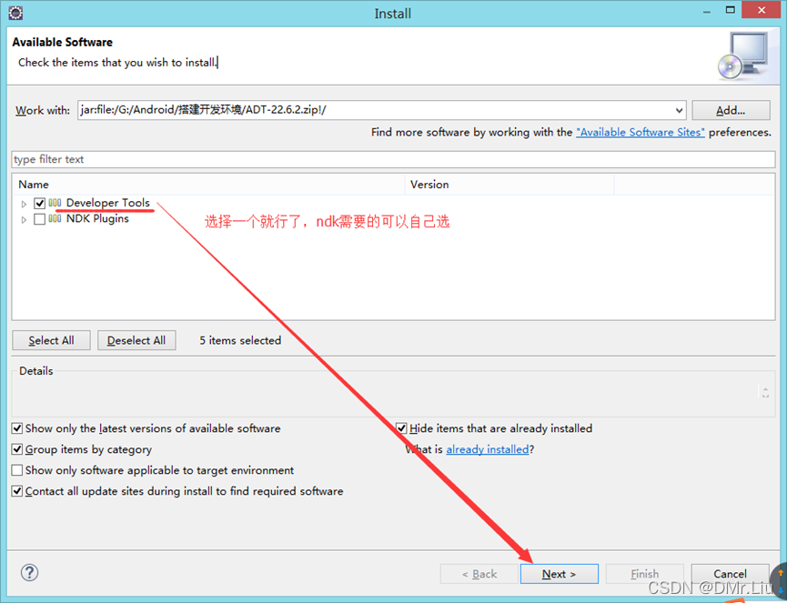Image resolution: width=787 pixels, height=603 pixels.
Task: Click the Next > button
Action: 560,574
